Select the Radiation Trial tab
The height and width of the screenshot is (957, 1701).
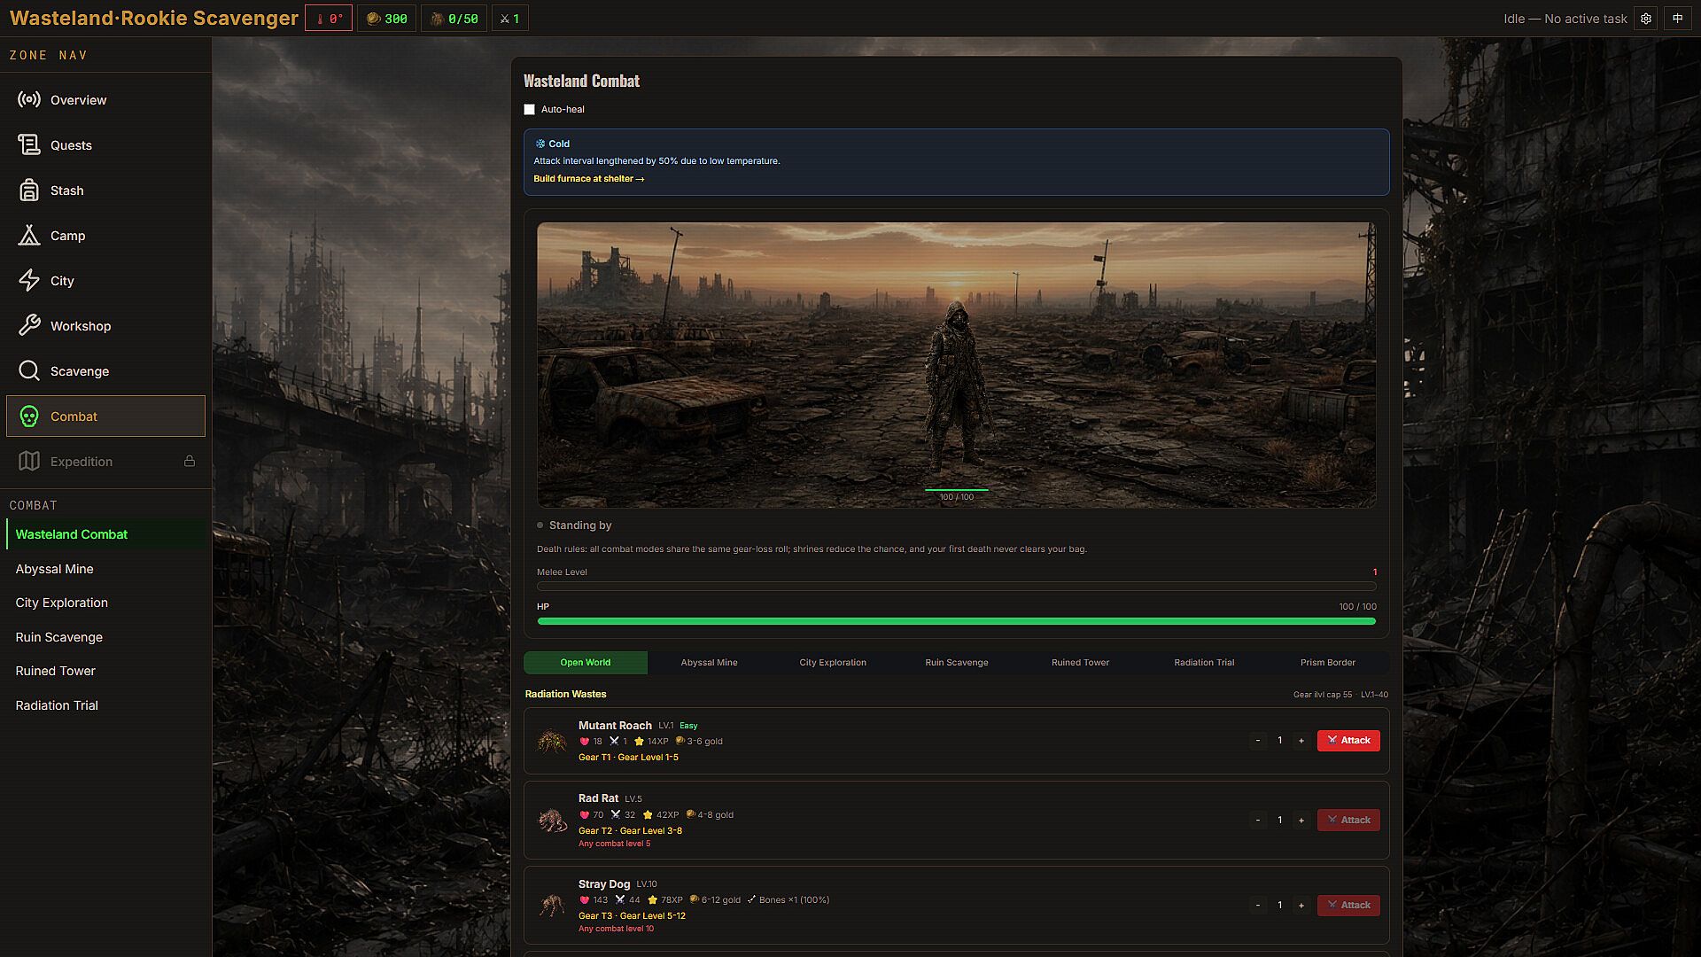[x=1204, y=663]
